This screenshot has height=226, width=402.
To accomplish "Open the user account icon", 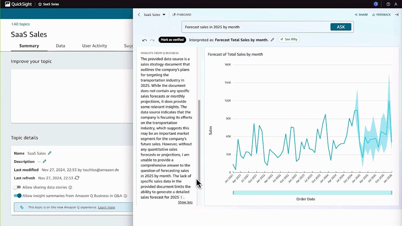I will [x=396, y=4].
